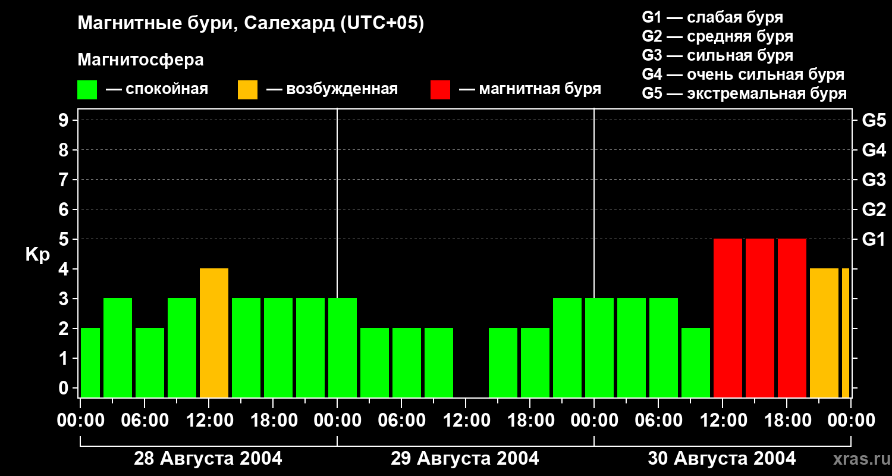The image size is (892, 476).
Task: Click the 18:00 time label under 30 August
Action: pyautogui.click(x=787, y=421)
